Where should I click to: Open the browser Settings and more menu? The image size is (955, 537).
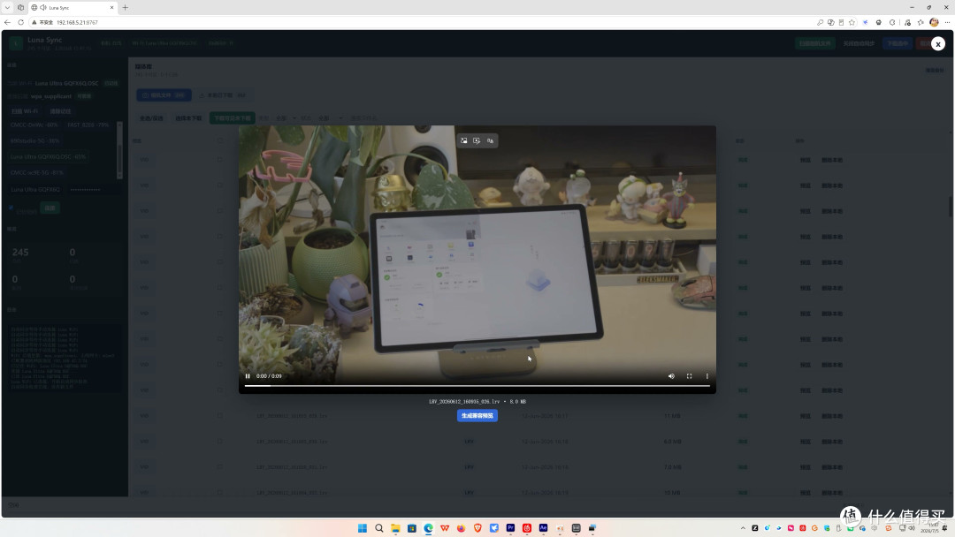click(947, 22)
